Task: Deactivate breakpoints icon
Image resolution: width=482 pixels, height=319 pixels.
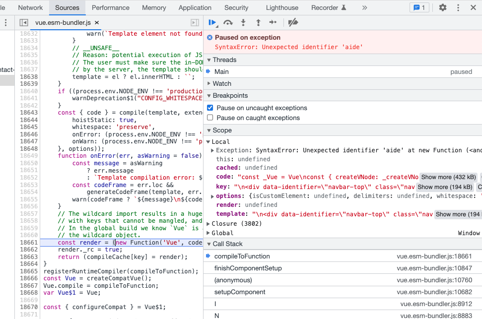Action: pos(293,22)
